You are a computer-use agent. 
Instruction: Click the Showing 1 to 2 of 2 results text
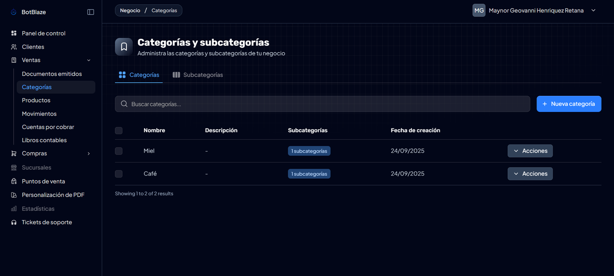click(144, 194)
